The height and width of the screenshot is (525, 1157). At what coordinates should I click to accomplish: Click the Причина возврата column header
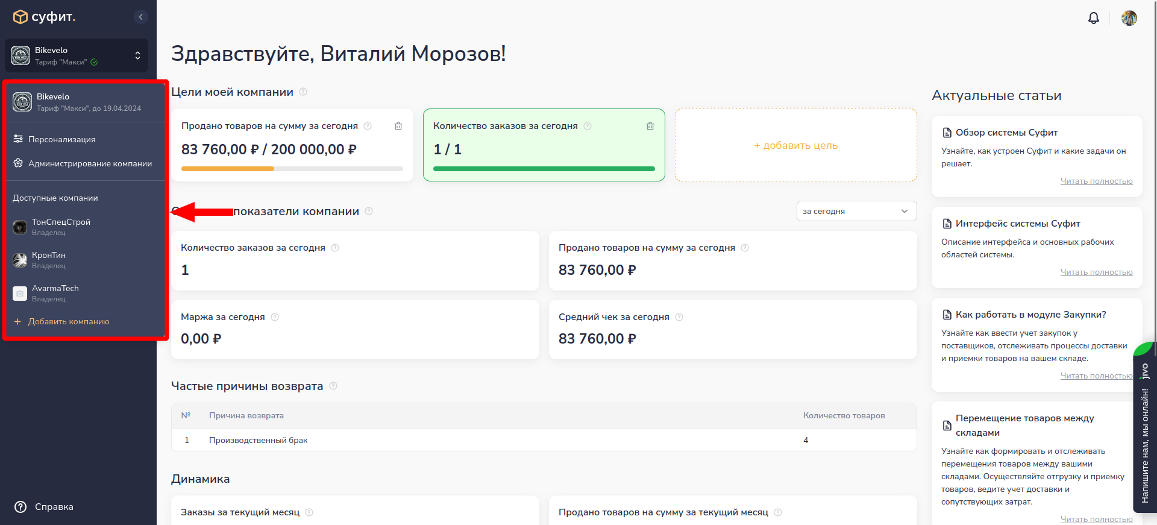coord(246,416)
